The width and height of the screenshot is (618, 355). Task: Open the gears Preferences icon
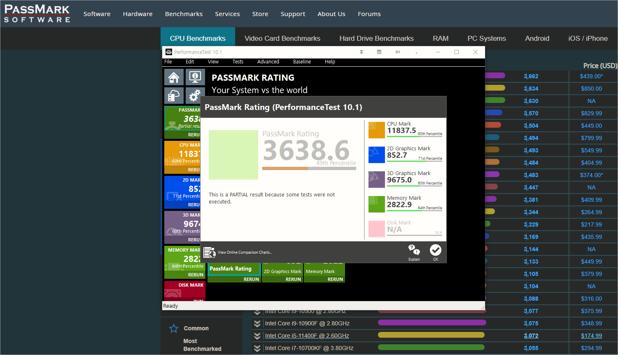click(194, 96)
